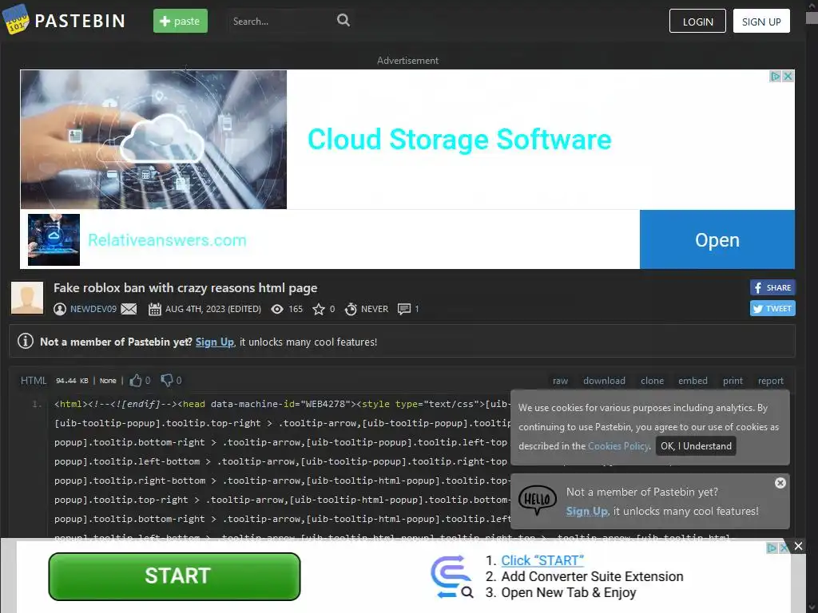Click the expiration clock icon before NEVER
Viewport: 818px width, 613px height.
pos(351,309)
